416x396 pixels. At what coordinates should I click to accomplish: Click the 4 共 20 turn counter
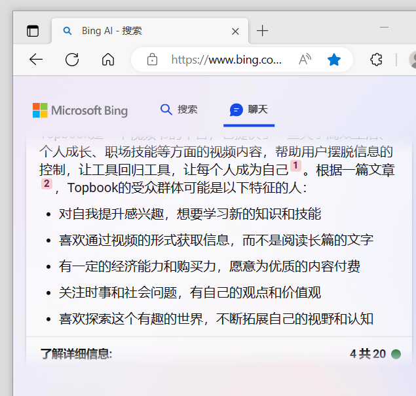pyautogui.click(x=368, y=354)
